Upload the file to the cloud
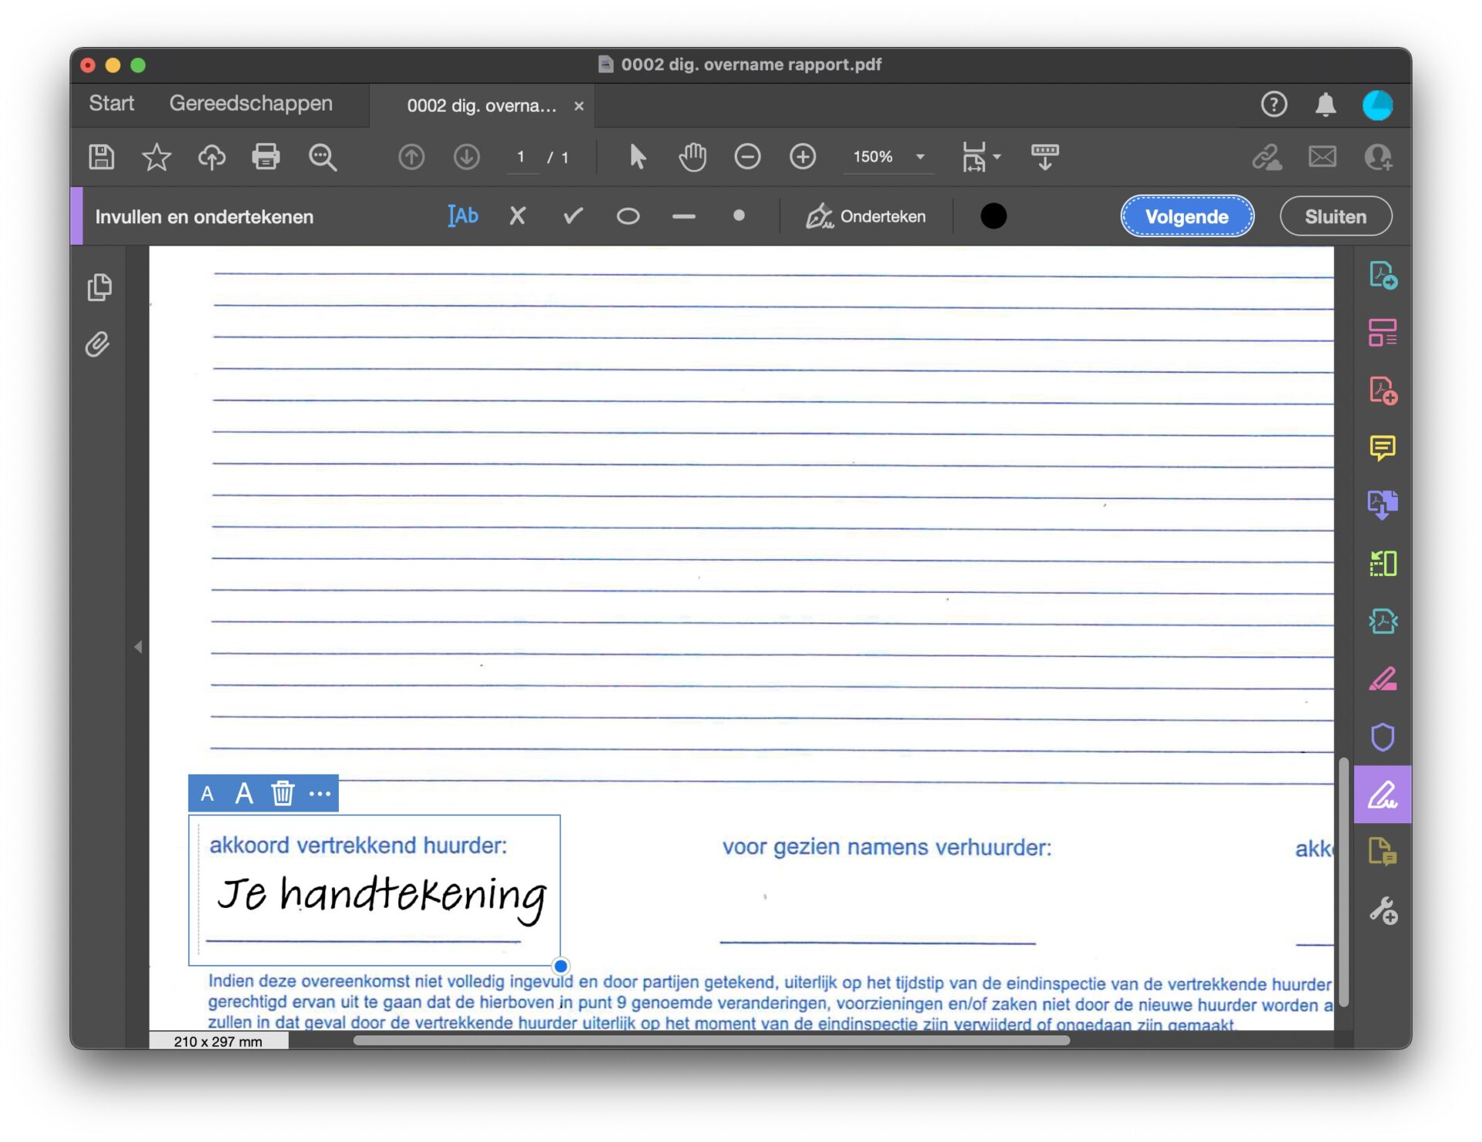Image resolution: width=1482 pixels, height=1142 pixels. tap(211, 157)
